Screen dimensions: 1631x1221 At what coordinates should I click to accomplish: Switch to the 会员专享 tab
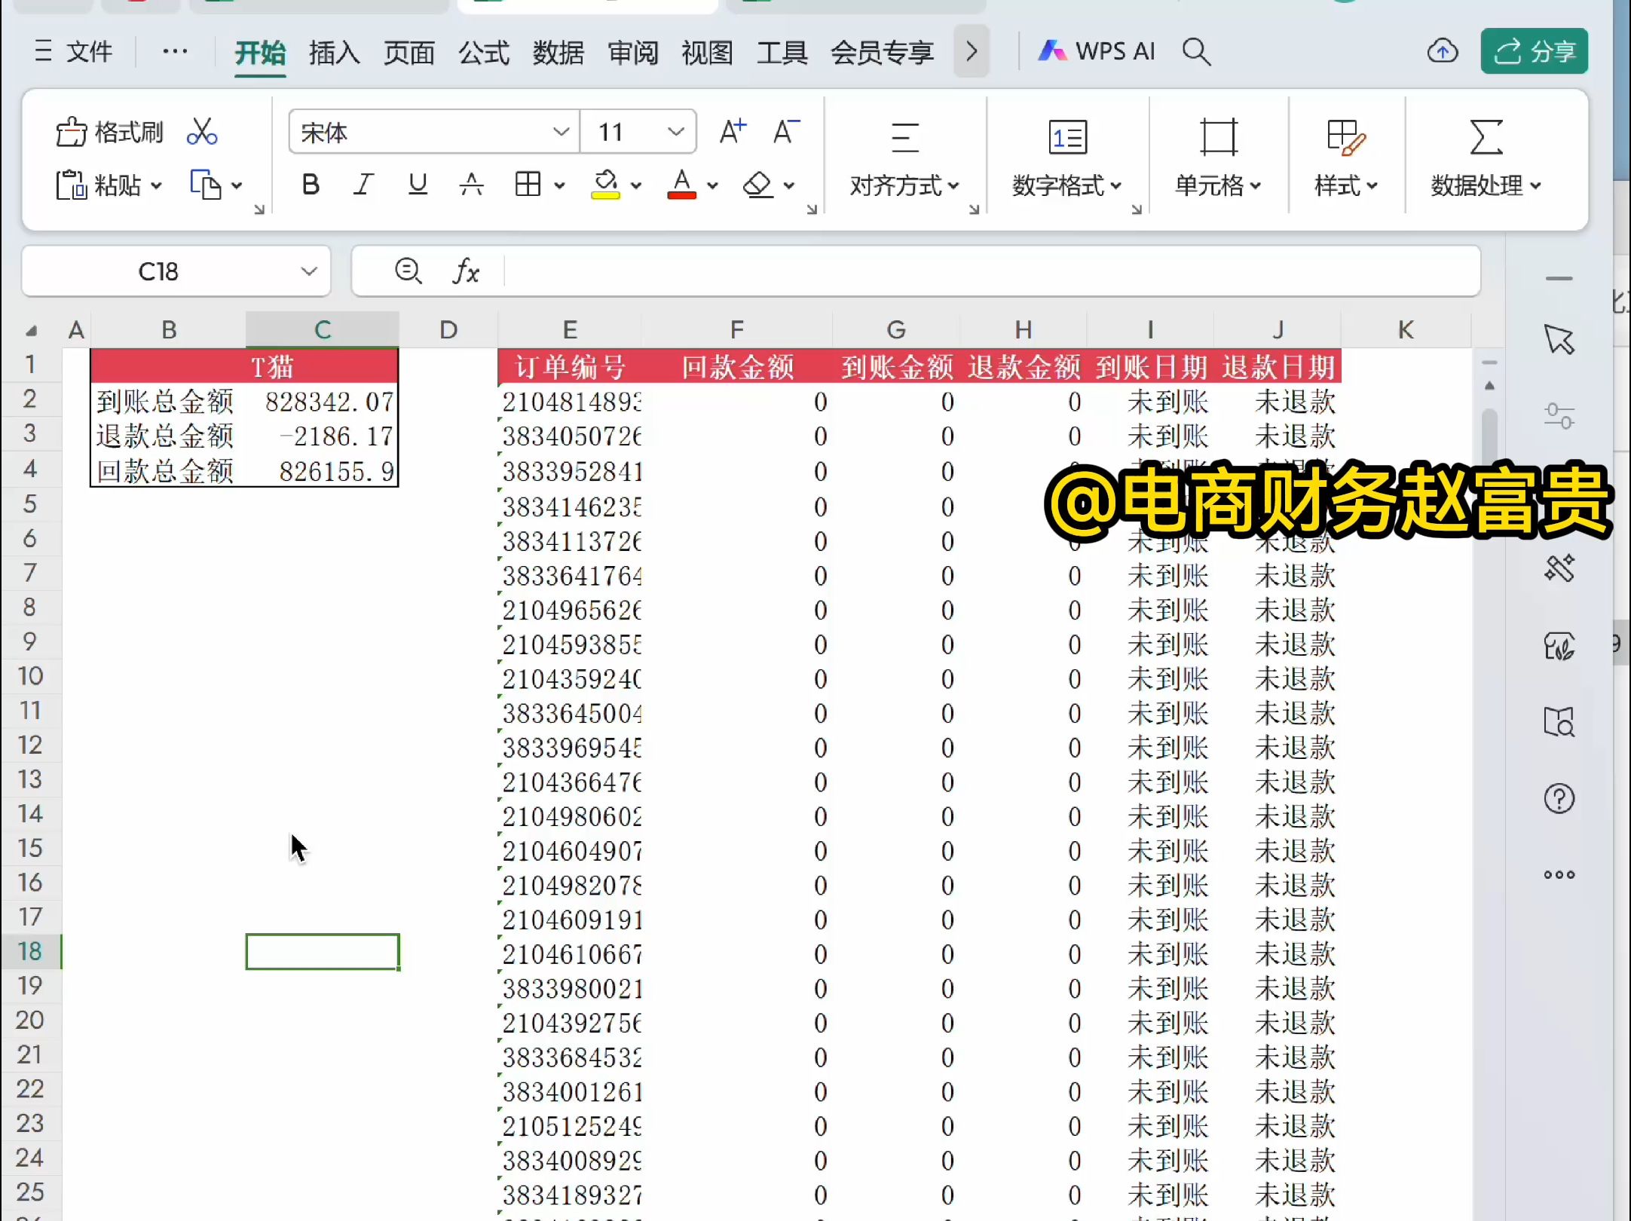(882, 53)
